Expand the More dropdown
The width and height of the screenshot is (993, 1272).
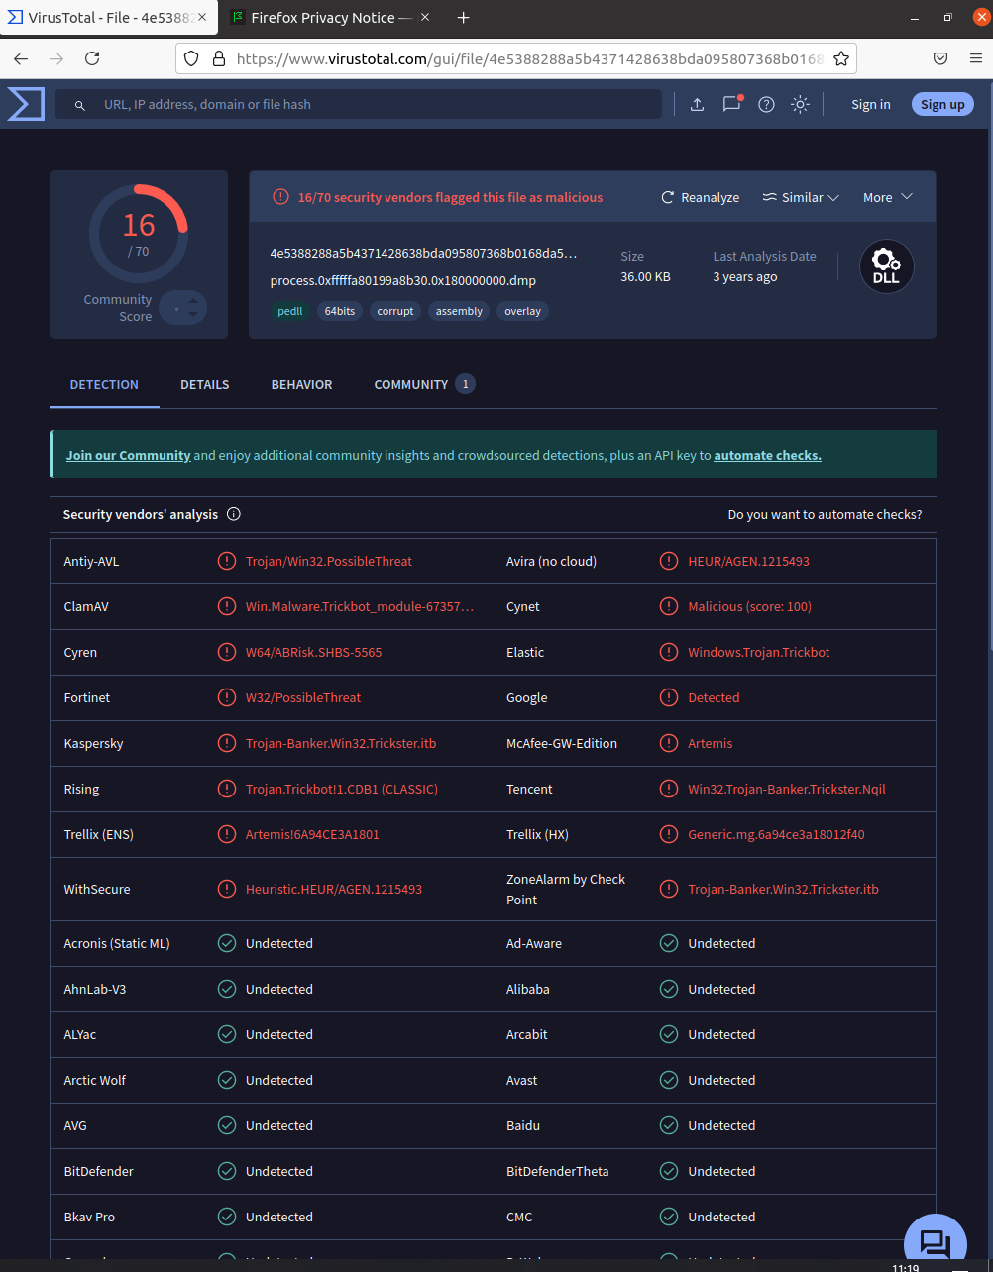(x=887, y=197)
